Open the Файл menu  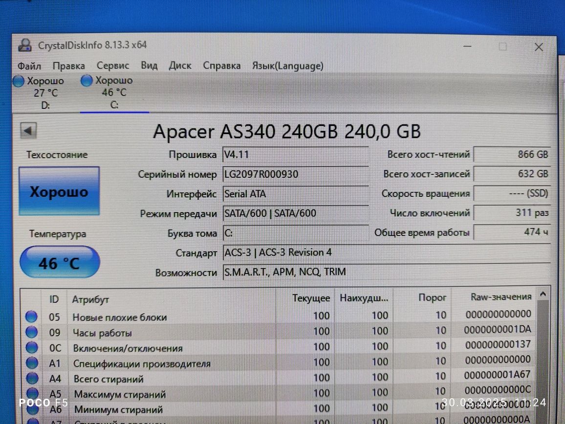(29, 66)
